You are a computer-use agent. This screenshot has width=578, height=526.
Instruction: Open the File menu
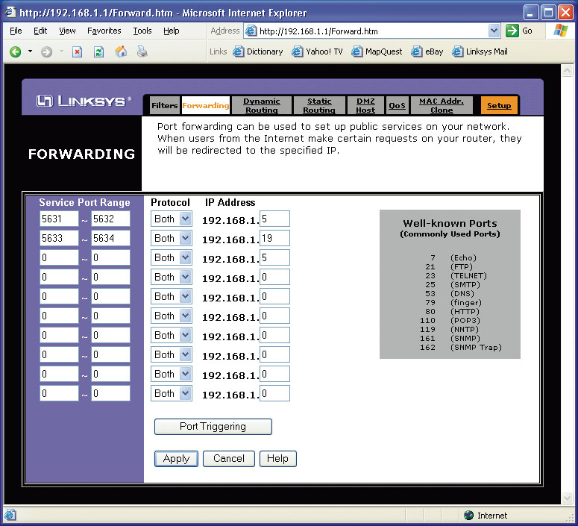(16, 31)
